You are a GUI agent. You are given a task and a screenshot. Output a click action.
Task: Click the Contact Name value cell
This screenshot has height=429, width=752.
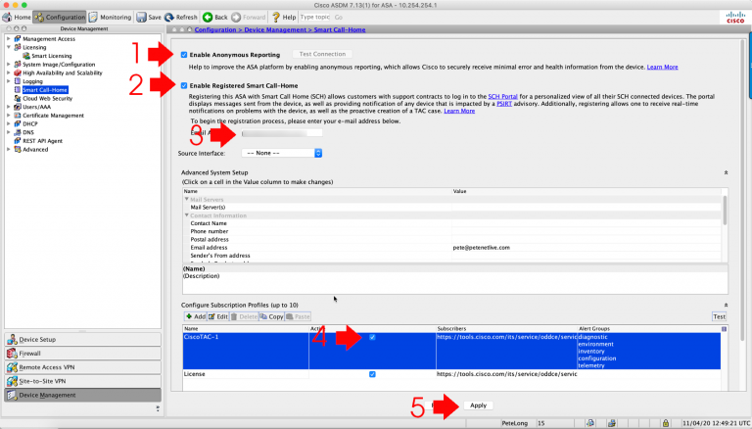pos(587,223)
